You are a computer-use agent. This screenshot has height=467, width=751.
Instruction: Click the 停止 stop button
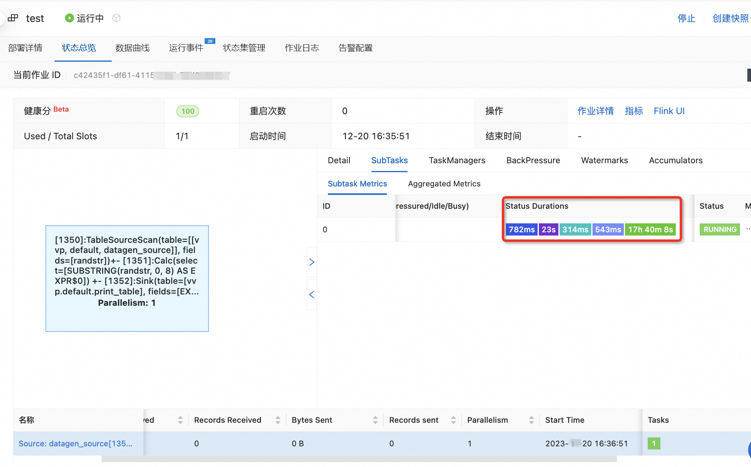click(x=686, y=18)
